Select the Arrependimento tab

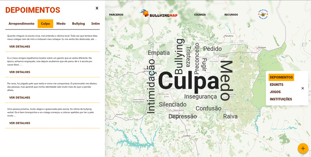tap(21, 24)
